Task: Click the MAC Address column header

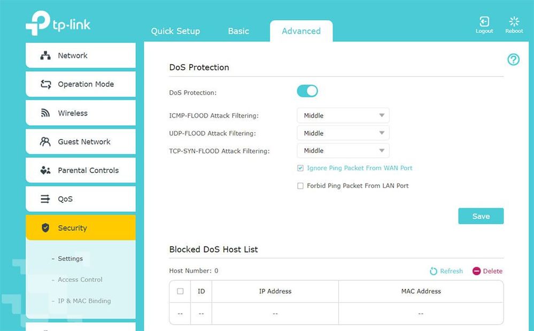Action: [421, 291]
